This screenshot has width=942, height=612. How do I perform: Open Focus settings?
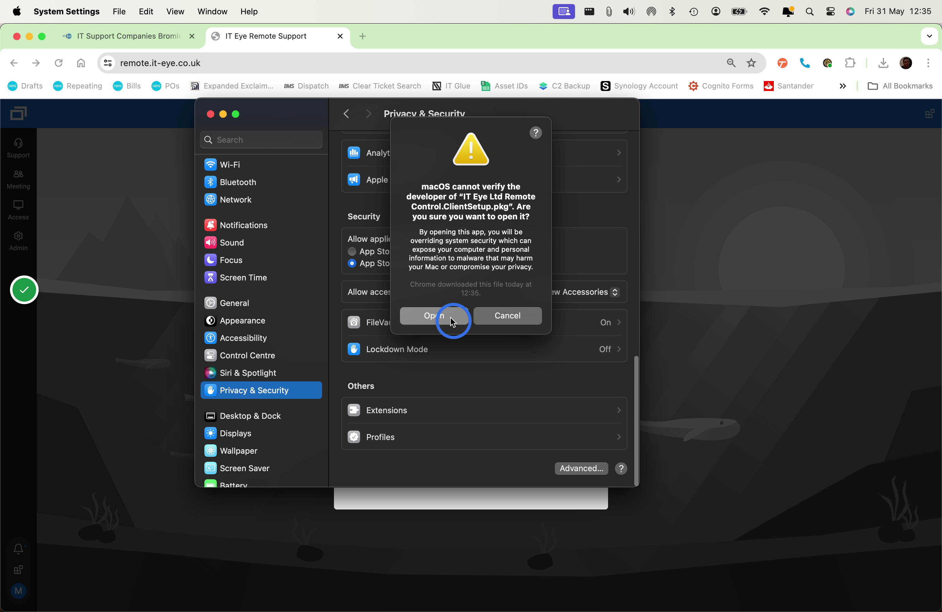click(x=261, y=260)
